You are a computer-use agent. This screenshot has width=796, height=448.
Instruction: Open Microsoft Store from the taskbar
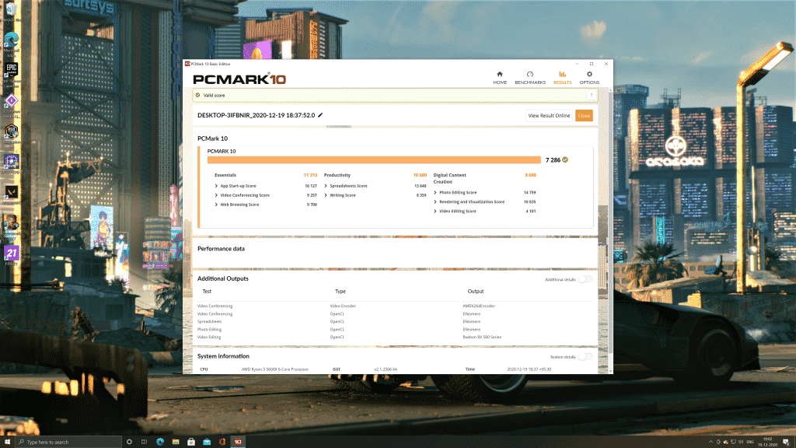(x=191, y=442)
